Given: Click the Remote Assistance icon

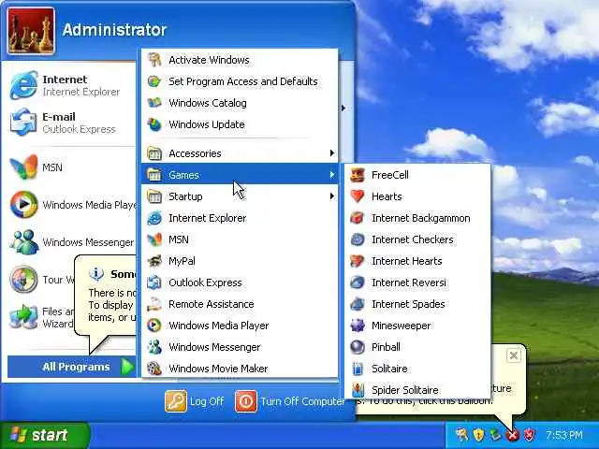Looking at the screenshot, I should [x=154, y=304].
